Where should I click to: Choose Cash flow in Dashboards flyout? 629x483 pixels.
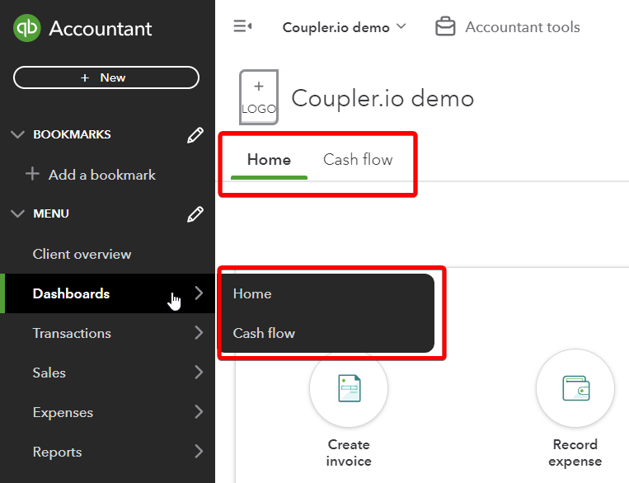(x=264, y=333)
